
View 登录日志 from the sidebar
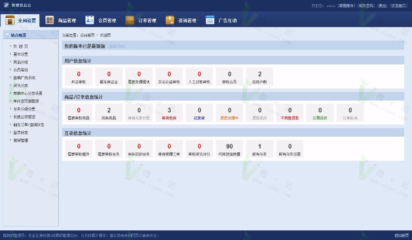coord(21,133)
